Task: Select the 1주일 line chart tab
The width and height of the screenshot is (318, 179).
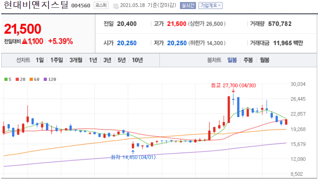Action: [57, 60]
